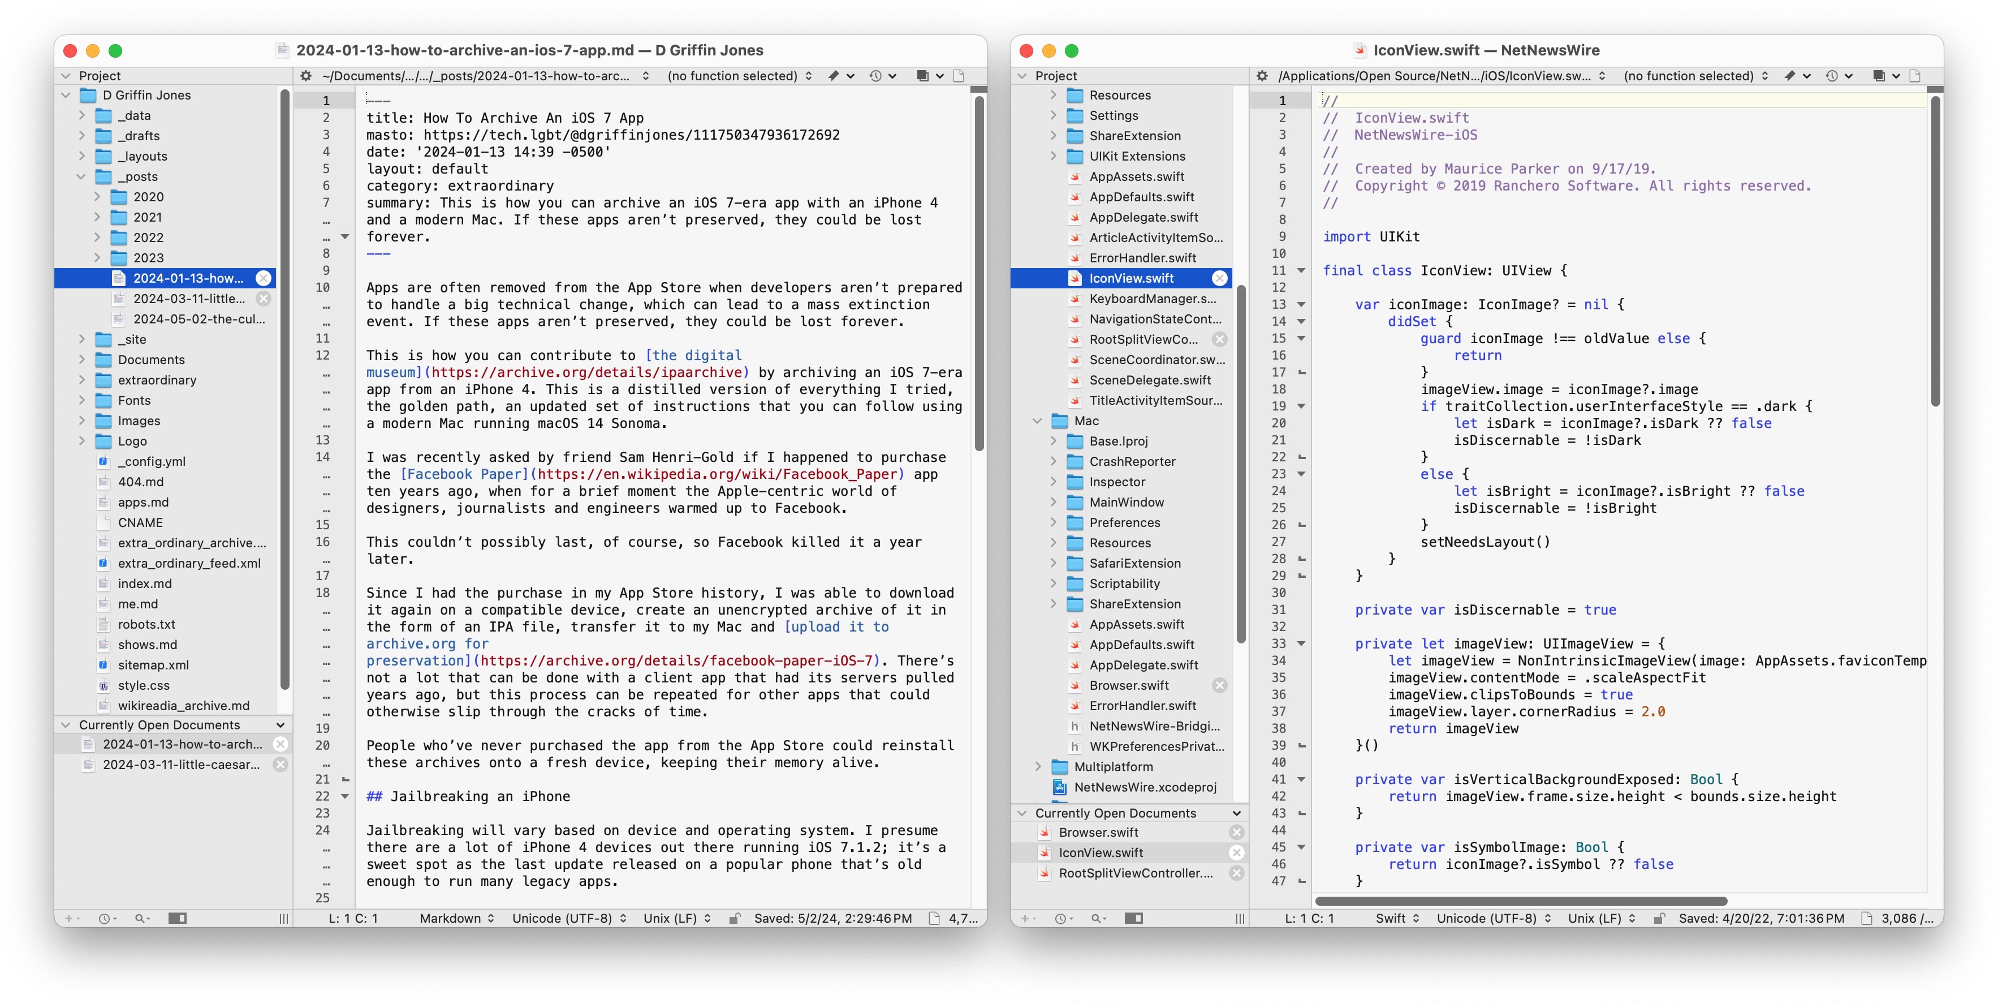Close 2024-03-11-little-caesar document in open list
Viewport: 1998px width, 1003px height.
pos(280,764)
